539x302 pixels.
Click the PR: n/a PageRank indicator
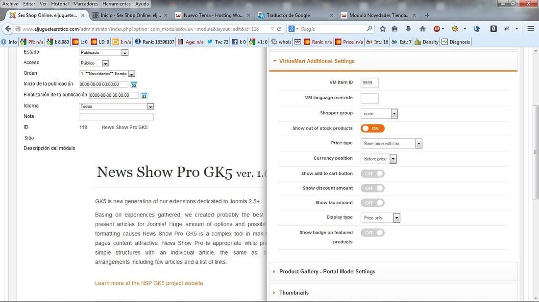click(32, 42)
